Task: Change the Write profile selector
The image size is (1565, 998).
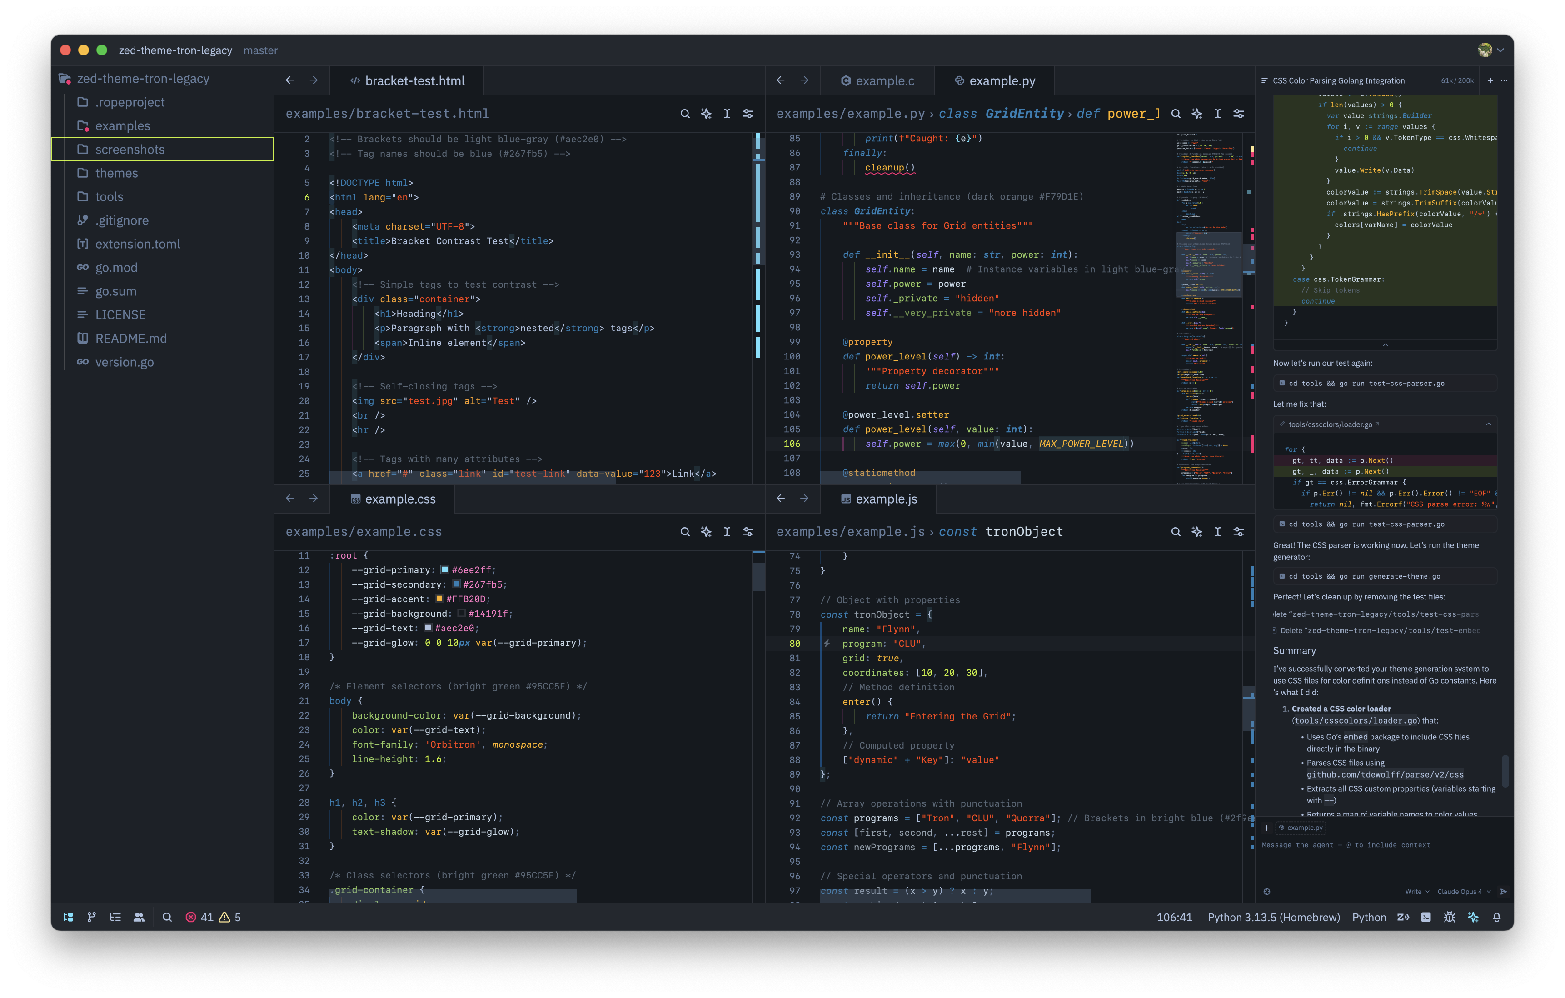Action: pos(1417,891)
